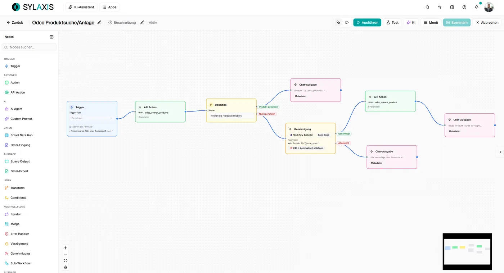Select the Condition node on the canvas

[x=231, y=110]
